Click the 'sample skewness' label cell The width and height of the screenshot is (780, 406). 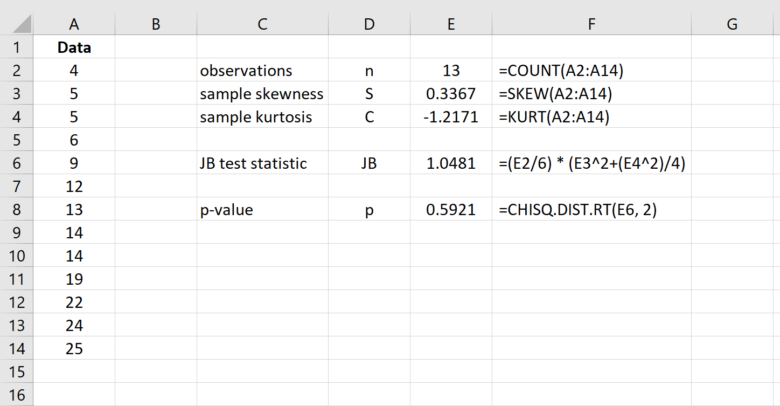(x=262, y=94)
